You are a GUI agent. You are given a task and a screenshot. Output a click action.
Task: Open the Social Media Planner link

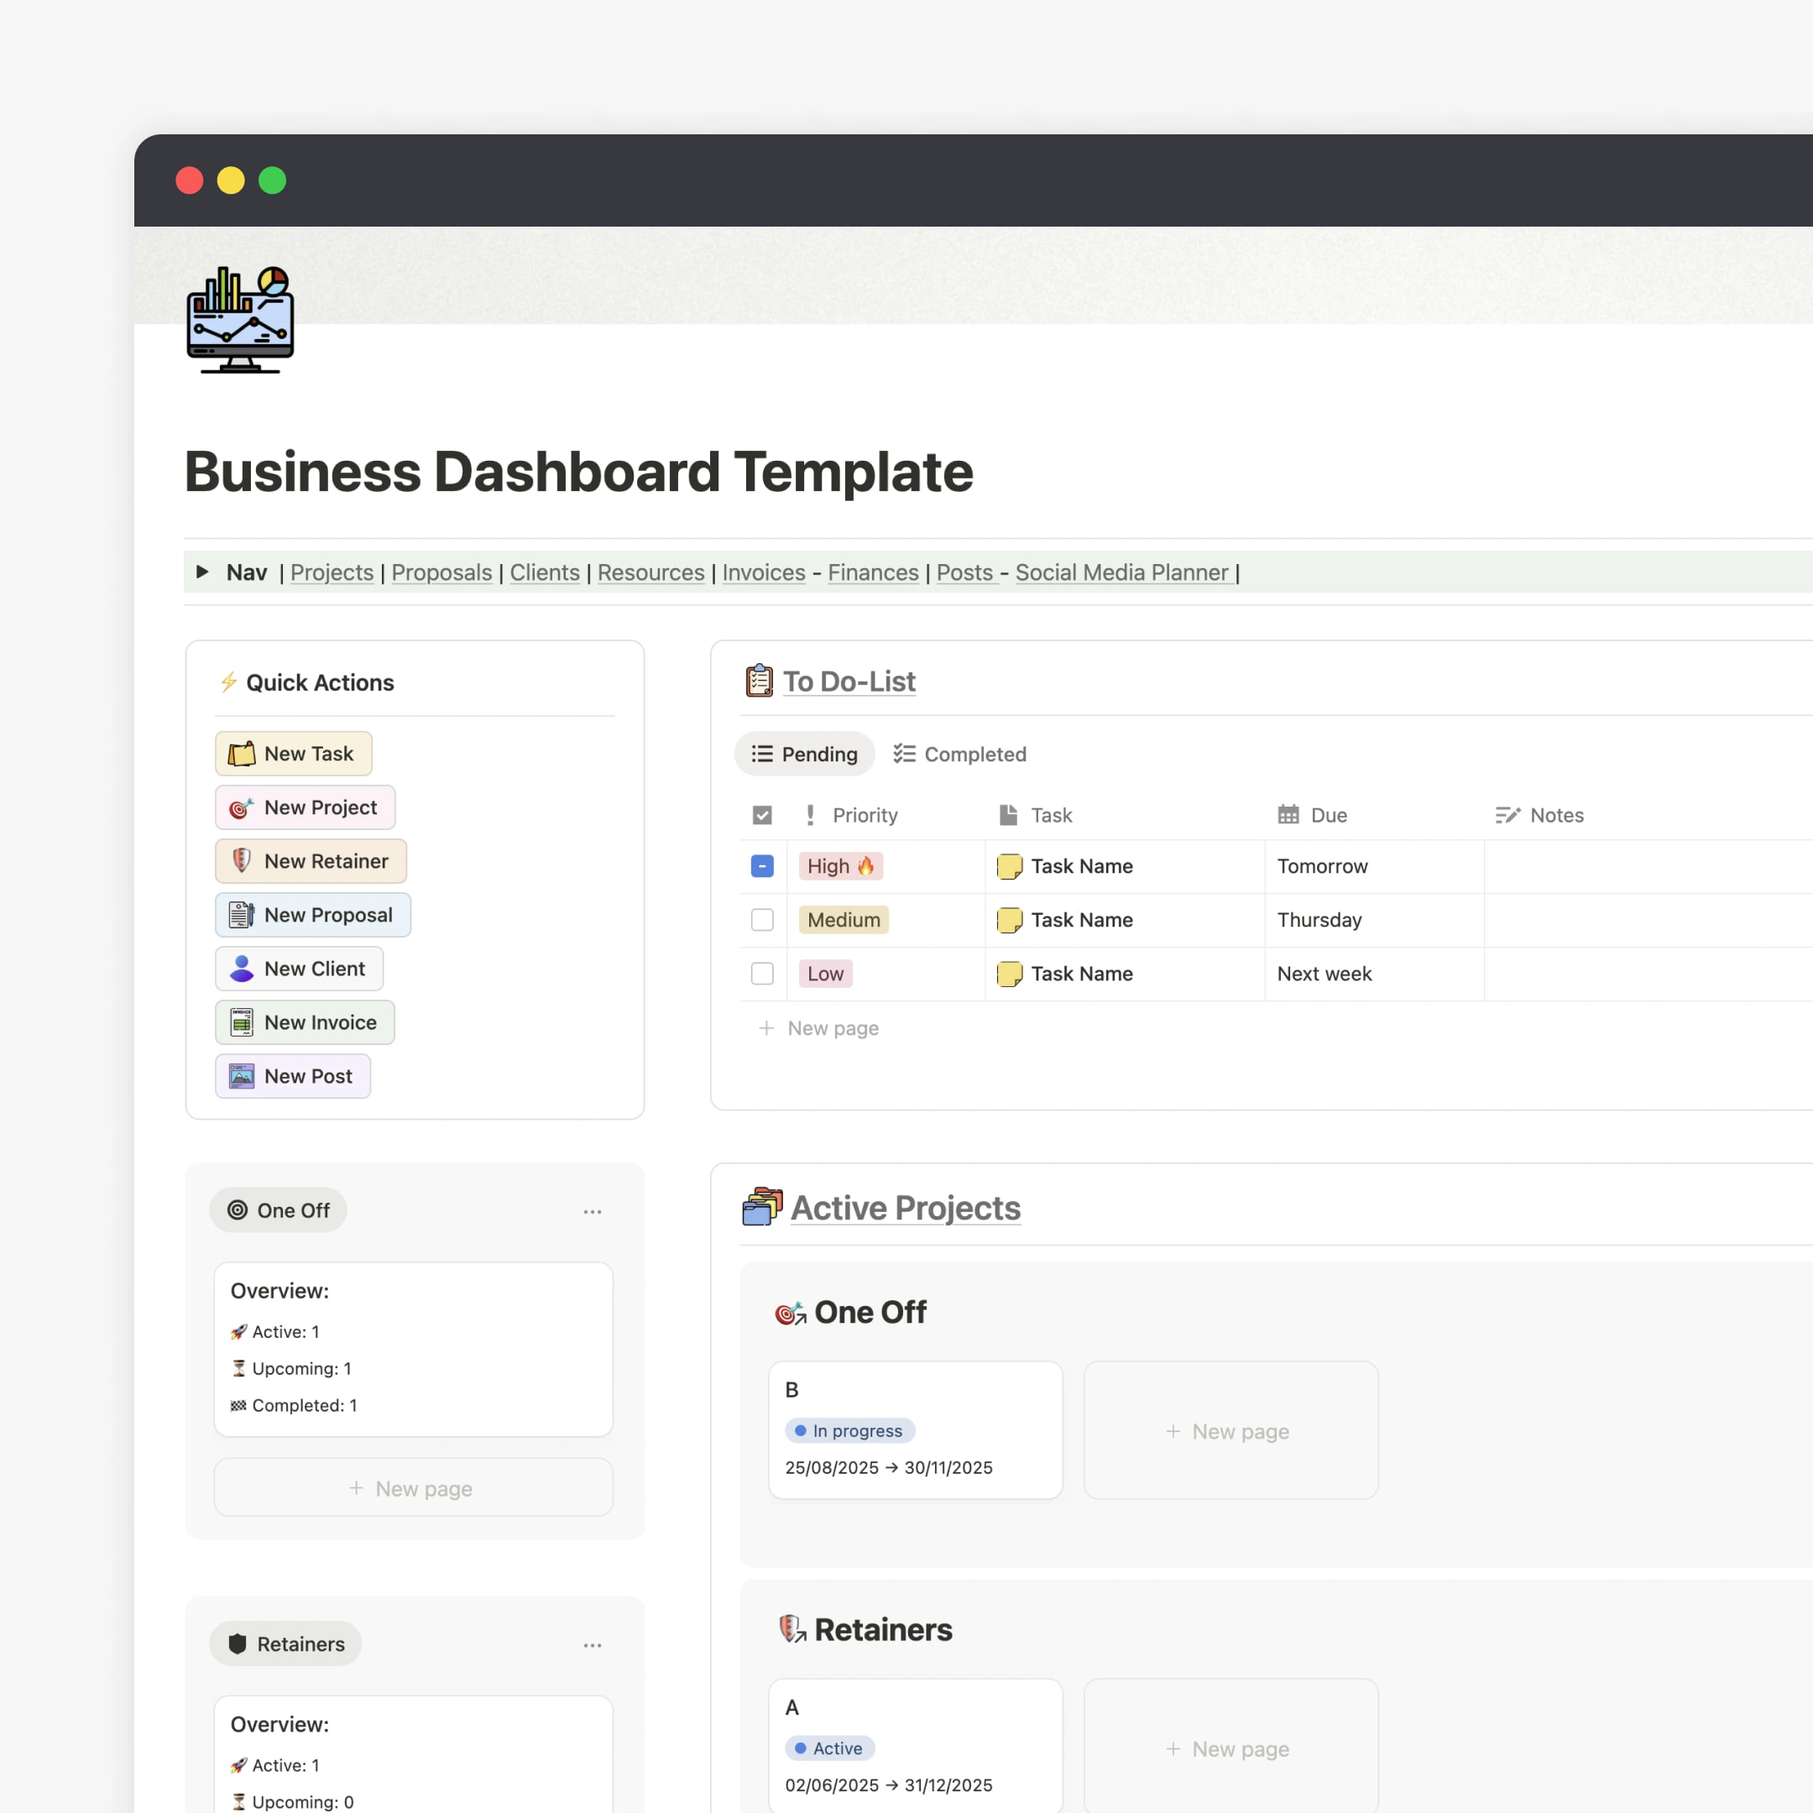pyautogui.click(x=1121, y=572)
